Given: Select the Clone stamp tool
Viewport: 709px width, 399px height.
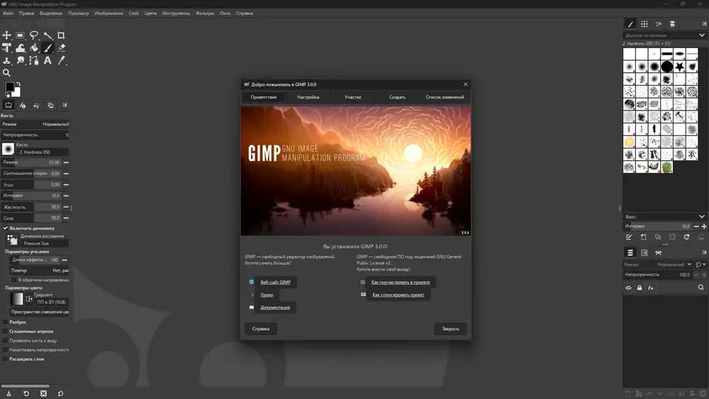Looking at the screenshot, I should [7, 60].
